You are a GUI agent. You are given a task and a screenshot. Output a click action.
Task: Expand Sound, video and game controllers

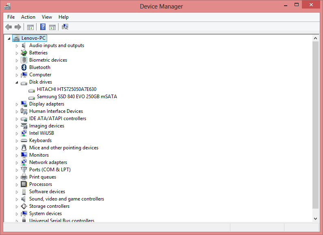click(17, 199)
